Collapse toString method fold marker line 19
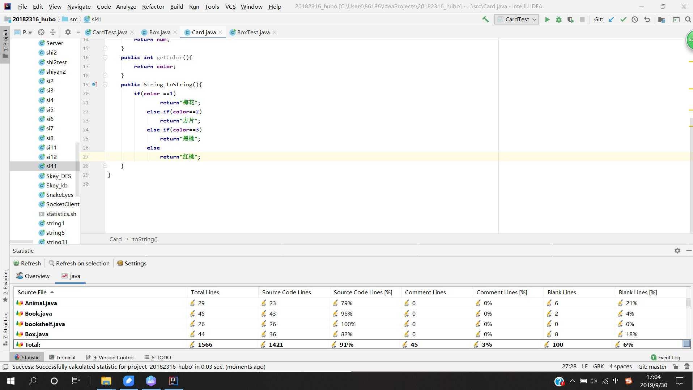 (105, 84)
